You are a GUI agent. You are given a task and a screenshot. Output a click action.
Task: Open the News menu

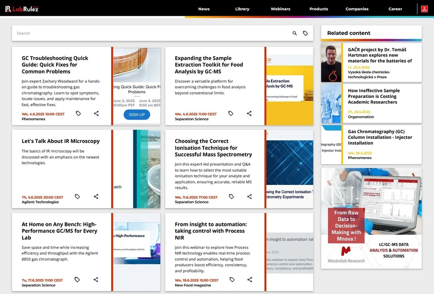(x=204, y=9)
